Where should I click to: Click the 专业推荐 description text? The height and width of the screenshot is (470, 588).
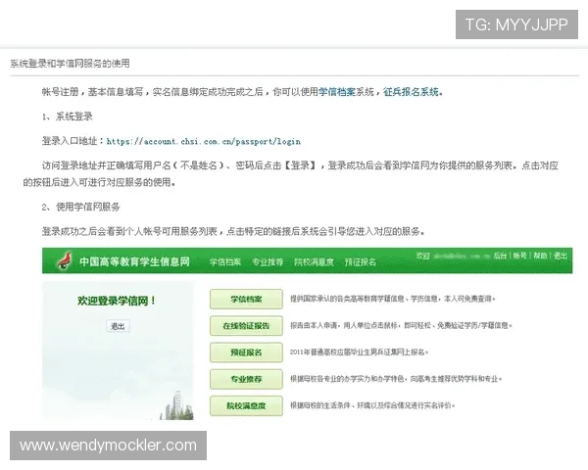(x=396, y=379)
